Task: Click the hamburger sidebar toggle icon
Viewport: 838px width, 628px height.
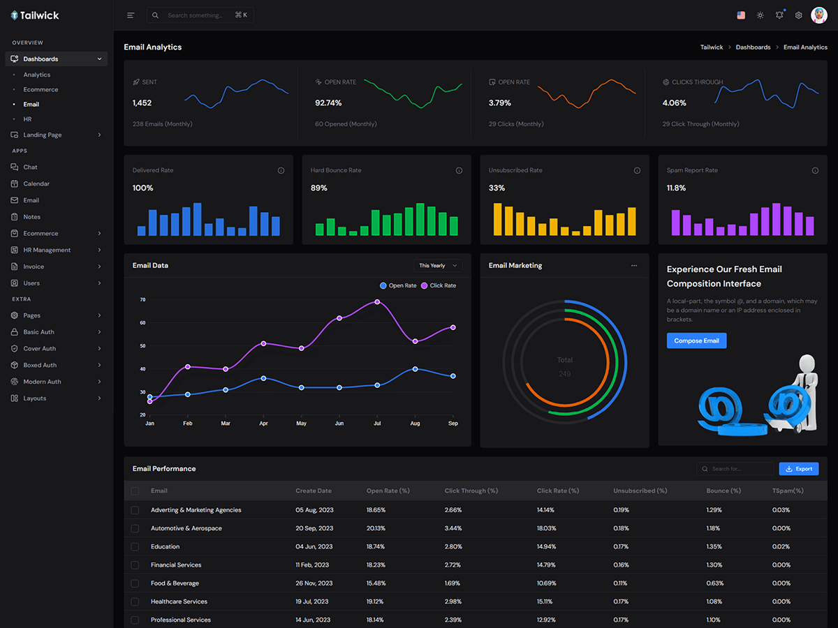Action: 131,15
